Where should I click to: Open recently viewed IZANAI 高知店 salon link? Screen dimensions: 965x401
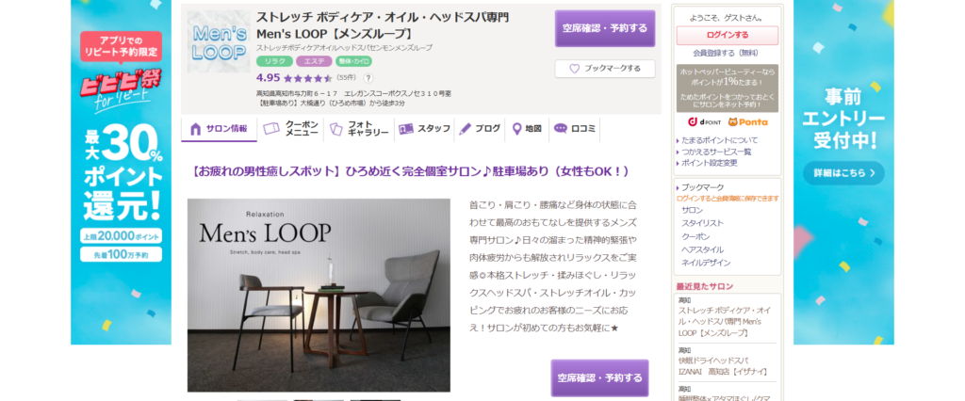click(723, 366)
